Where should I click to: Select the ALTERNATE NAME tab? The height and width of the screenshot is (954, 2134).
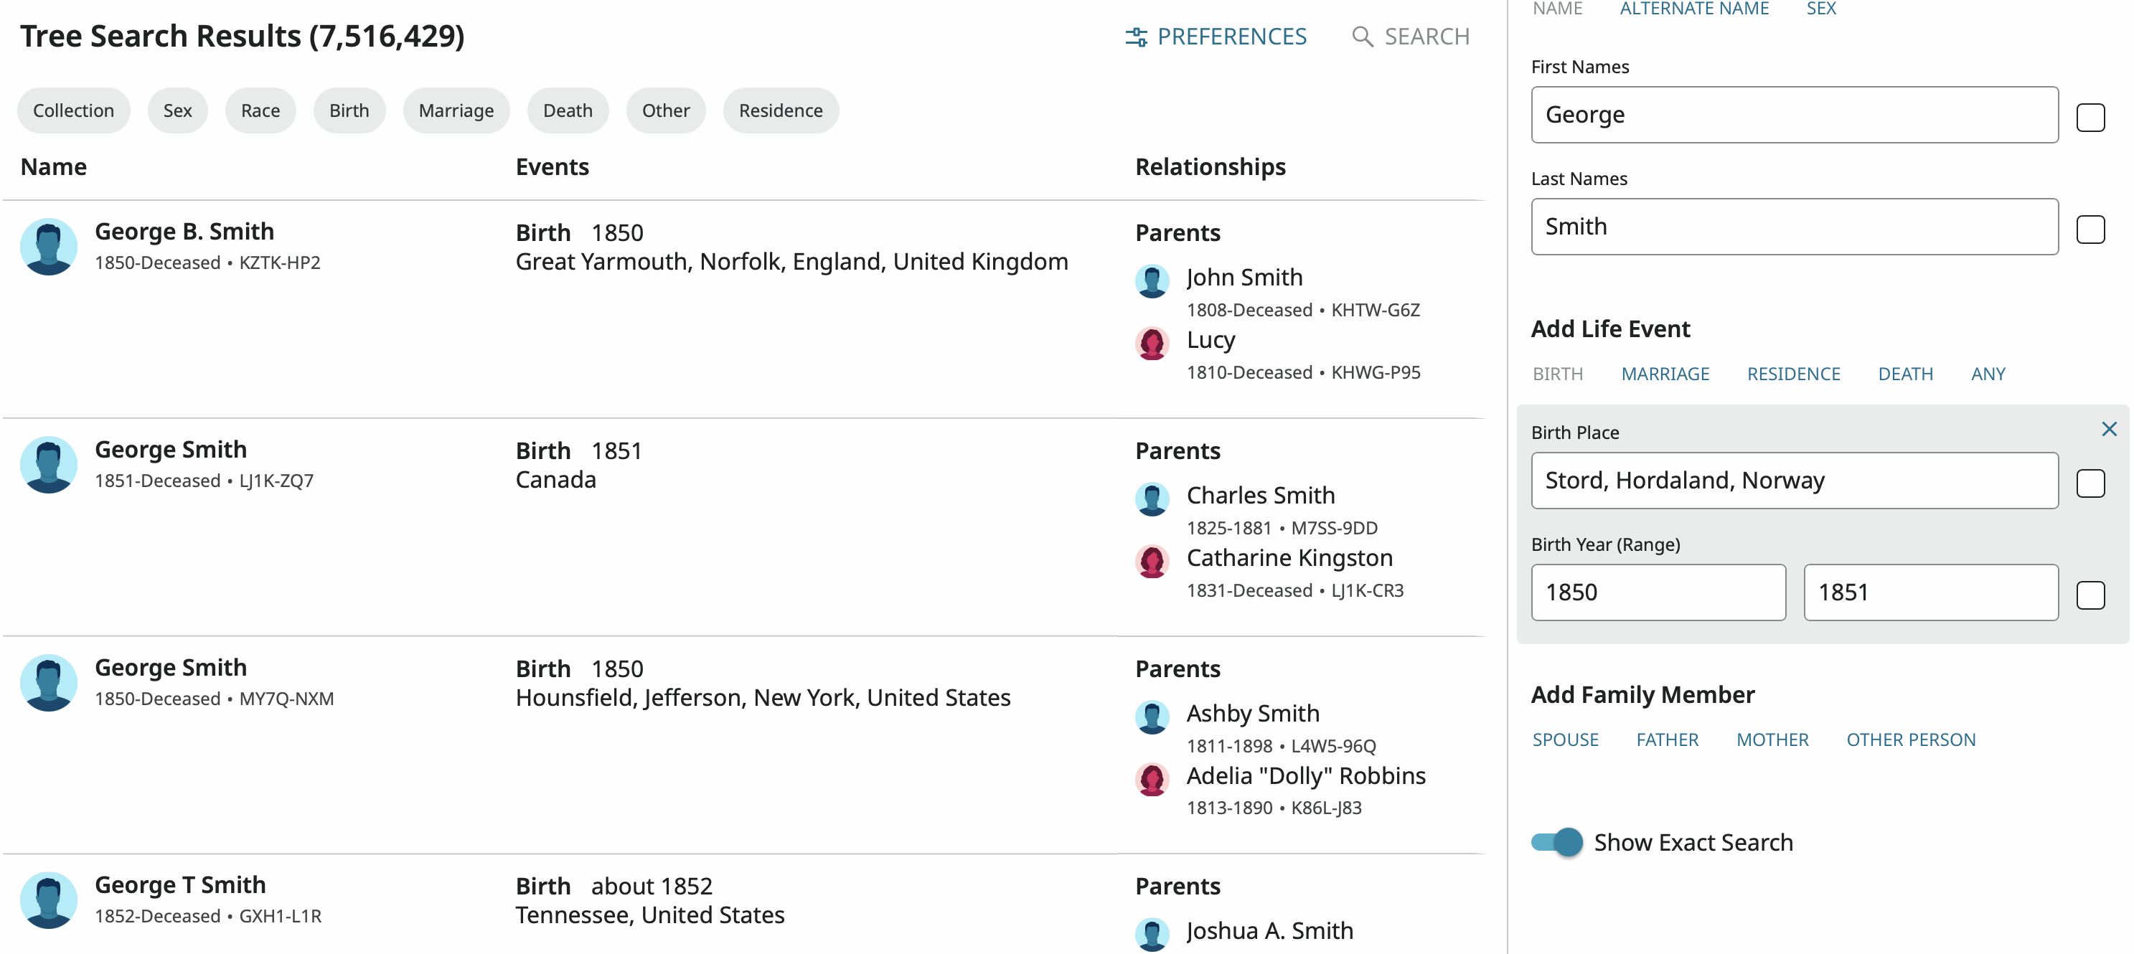(x=1693, y=9)
